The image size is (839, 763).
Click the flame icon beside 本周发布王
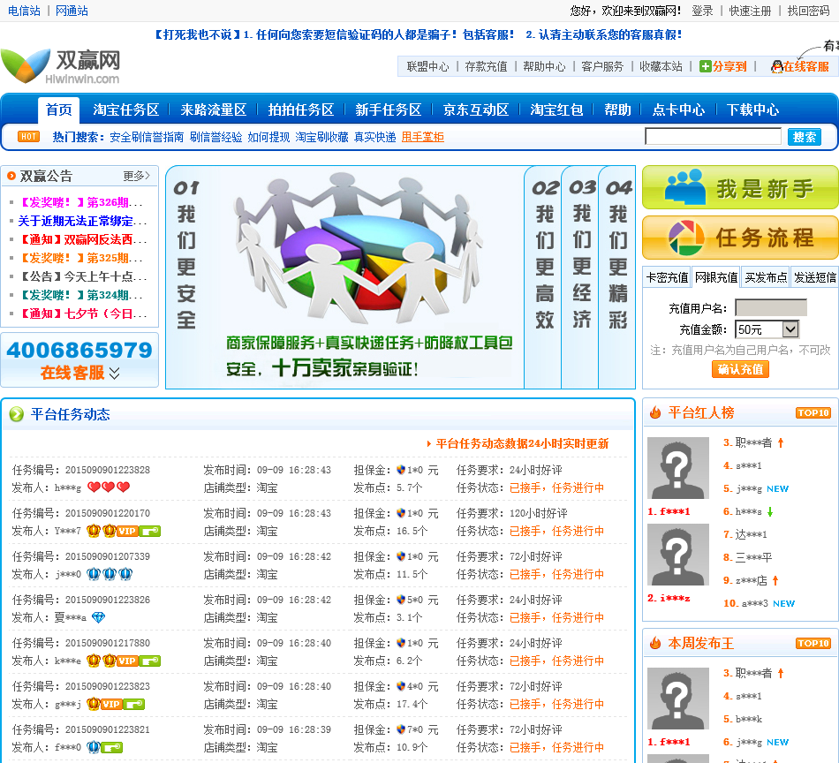point(655,643)
